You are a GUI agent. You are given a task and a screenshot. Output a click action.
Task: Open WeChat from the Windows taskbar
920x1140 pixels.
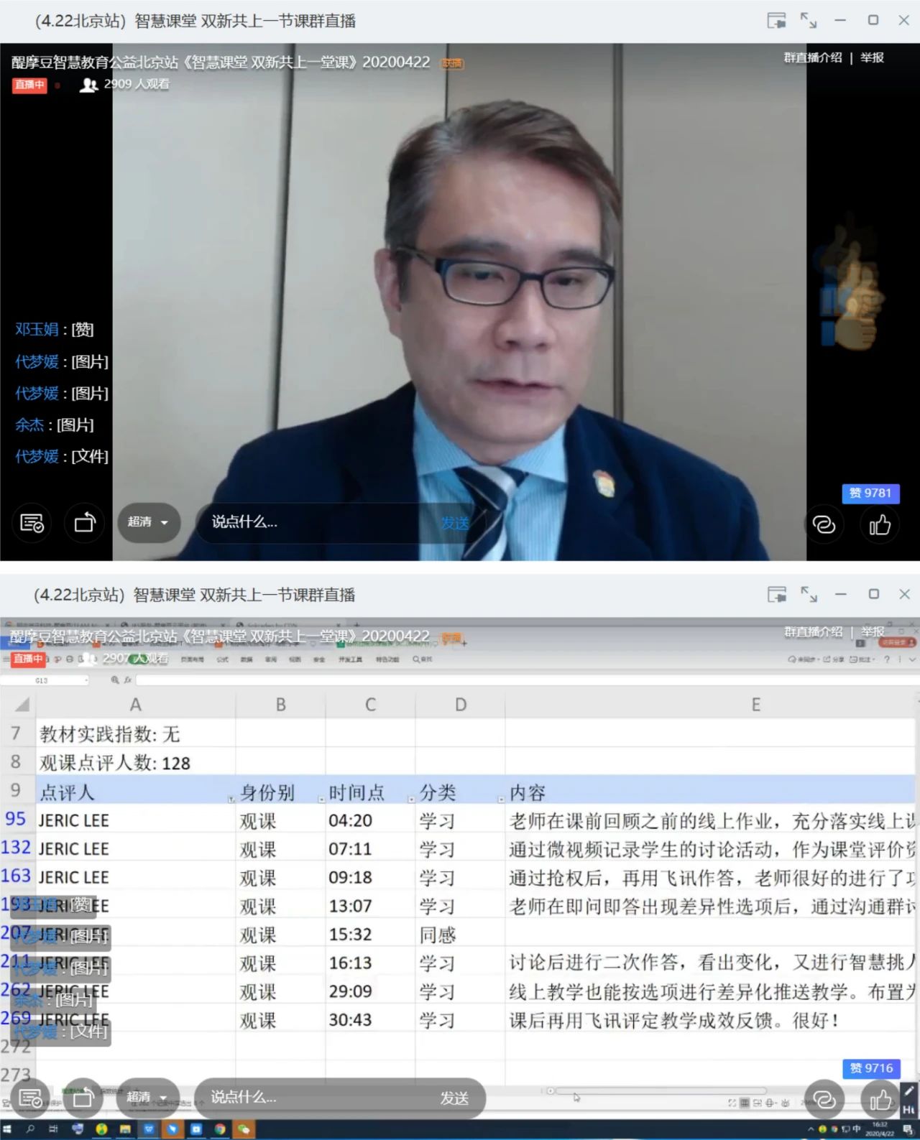click(x=244, y=1129)
